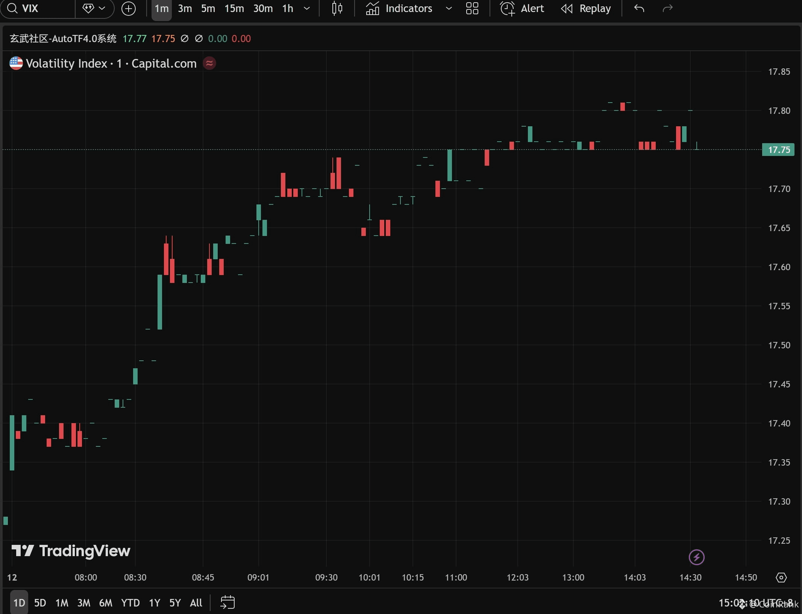Select the 5D date range
This screenshot has width=802, height=614.
point(40,603)
